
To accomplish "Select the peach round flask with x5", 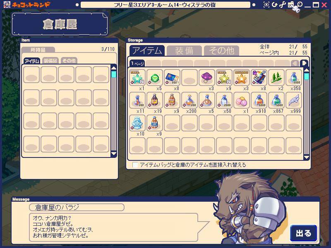I will click(206, 100).
